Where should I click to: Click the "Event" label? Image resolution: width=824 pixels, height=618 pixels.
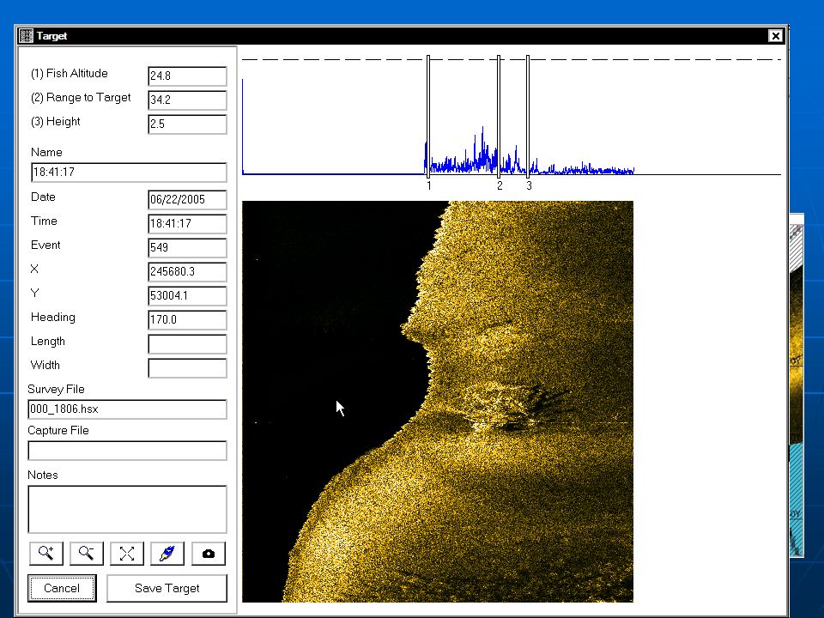[x=45, y=245]
